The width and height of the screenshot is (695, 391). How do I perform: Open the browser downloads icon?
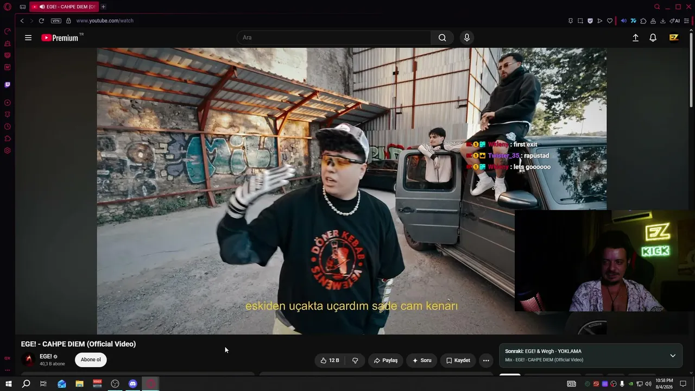tap(663, 21)
